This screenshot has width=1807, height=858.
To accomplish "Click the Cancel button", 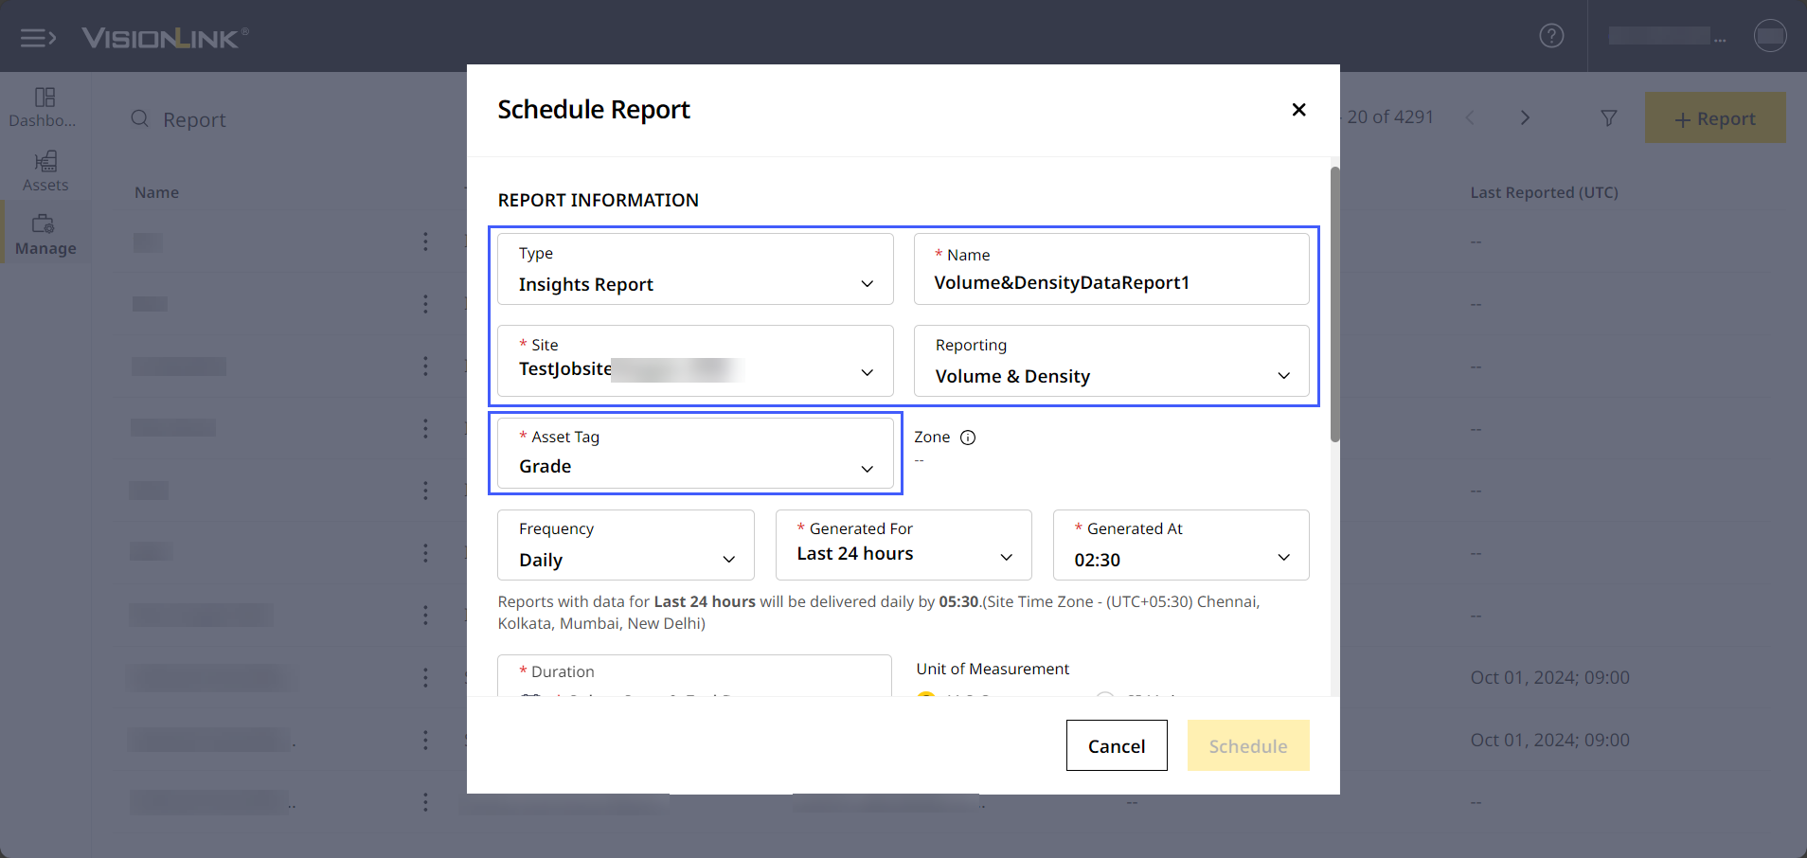I will (x=1117, y=745).
